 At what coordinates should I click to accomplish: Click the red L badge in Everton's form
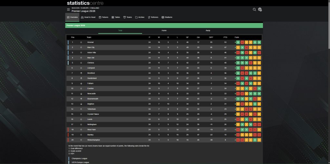click(255, 89)
